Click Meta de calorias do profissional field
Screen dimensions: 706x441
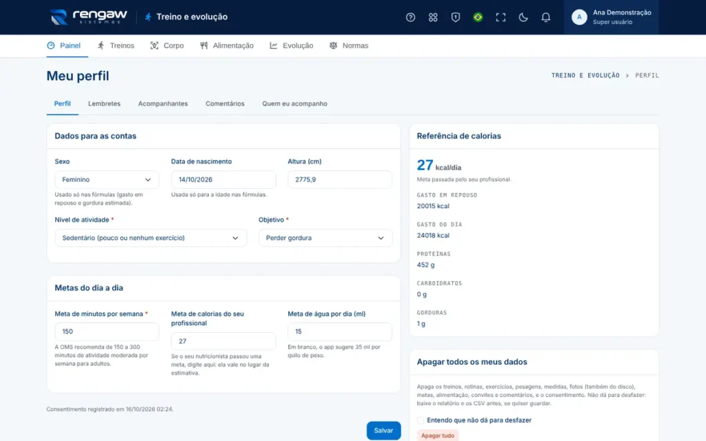pos(223,341)
